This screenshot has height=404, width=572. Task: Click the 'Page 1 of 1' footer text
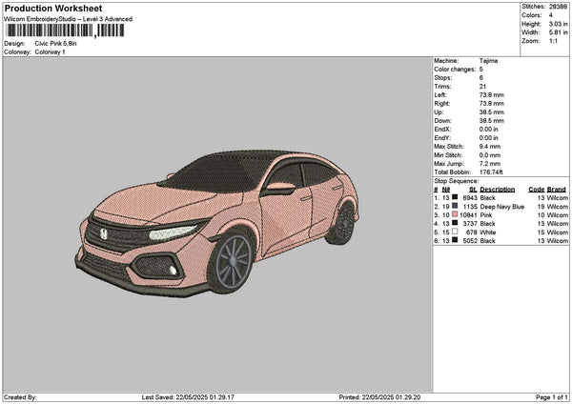[552, 397]
